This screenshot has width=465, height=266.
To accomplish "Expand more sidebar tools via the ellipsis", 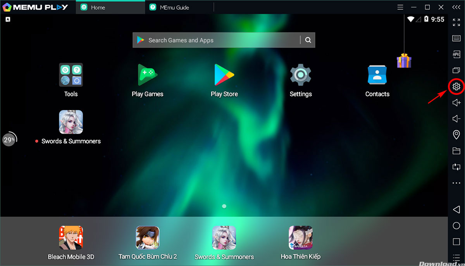I will [x=456, y=183].
